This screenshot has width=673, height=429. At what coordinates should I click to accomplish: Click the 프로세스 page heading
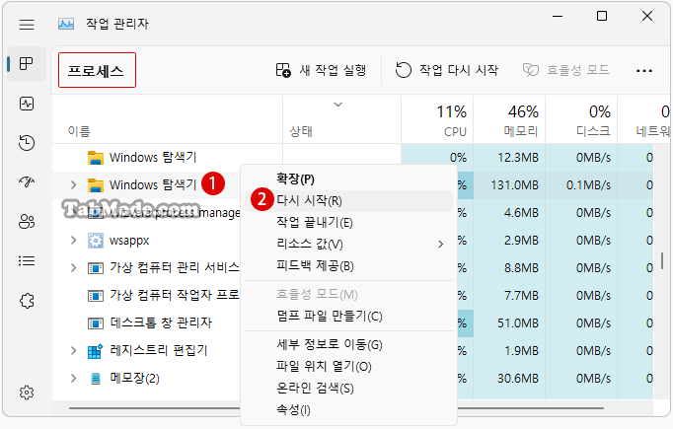[x=97, y=70]
